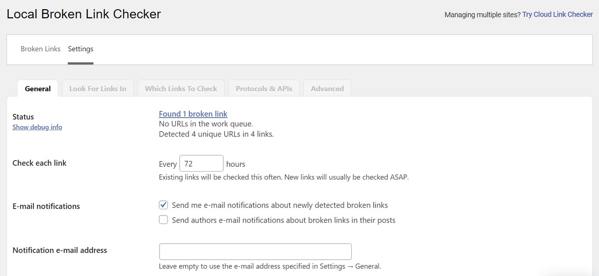
Task: Click the "Check each link" label
Action: point(39,163)
